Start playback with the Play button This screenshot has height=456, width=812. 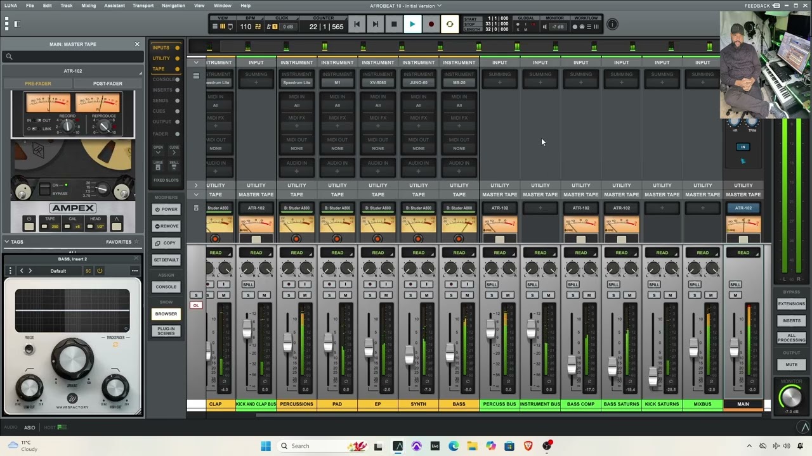(412, 24)
